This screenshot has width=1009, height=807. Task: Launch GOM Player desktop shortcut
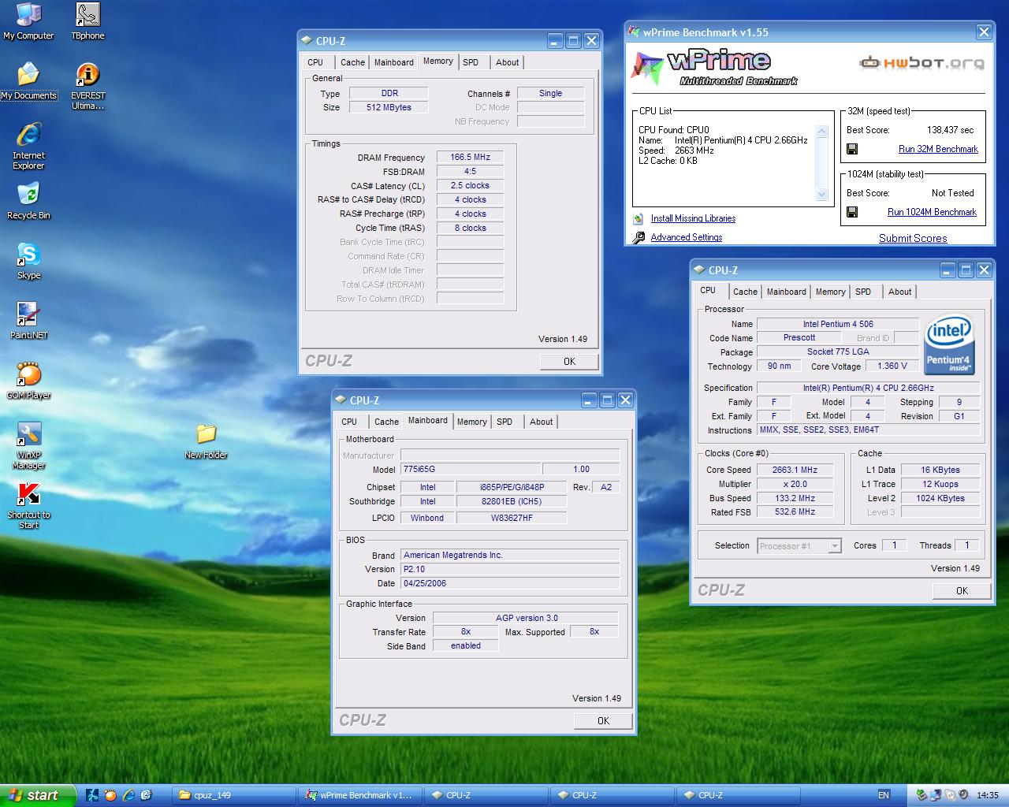pyautogui.click(x=28, y=381)
